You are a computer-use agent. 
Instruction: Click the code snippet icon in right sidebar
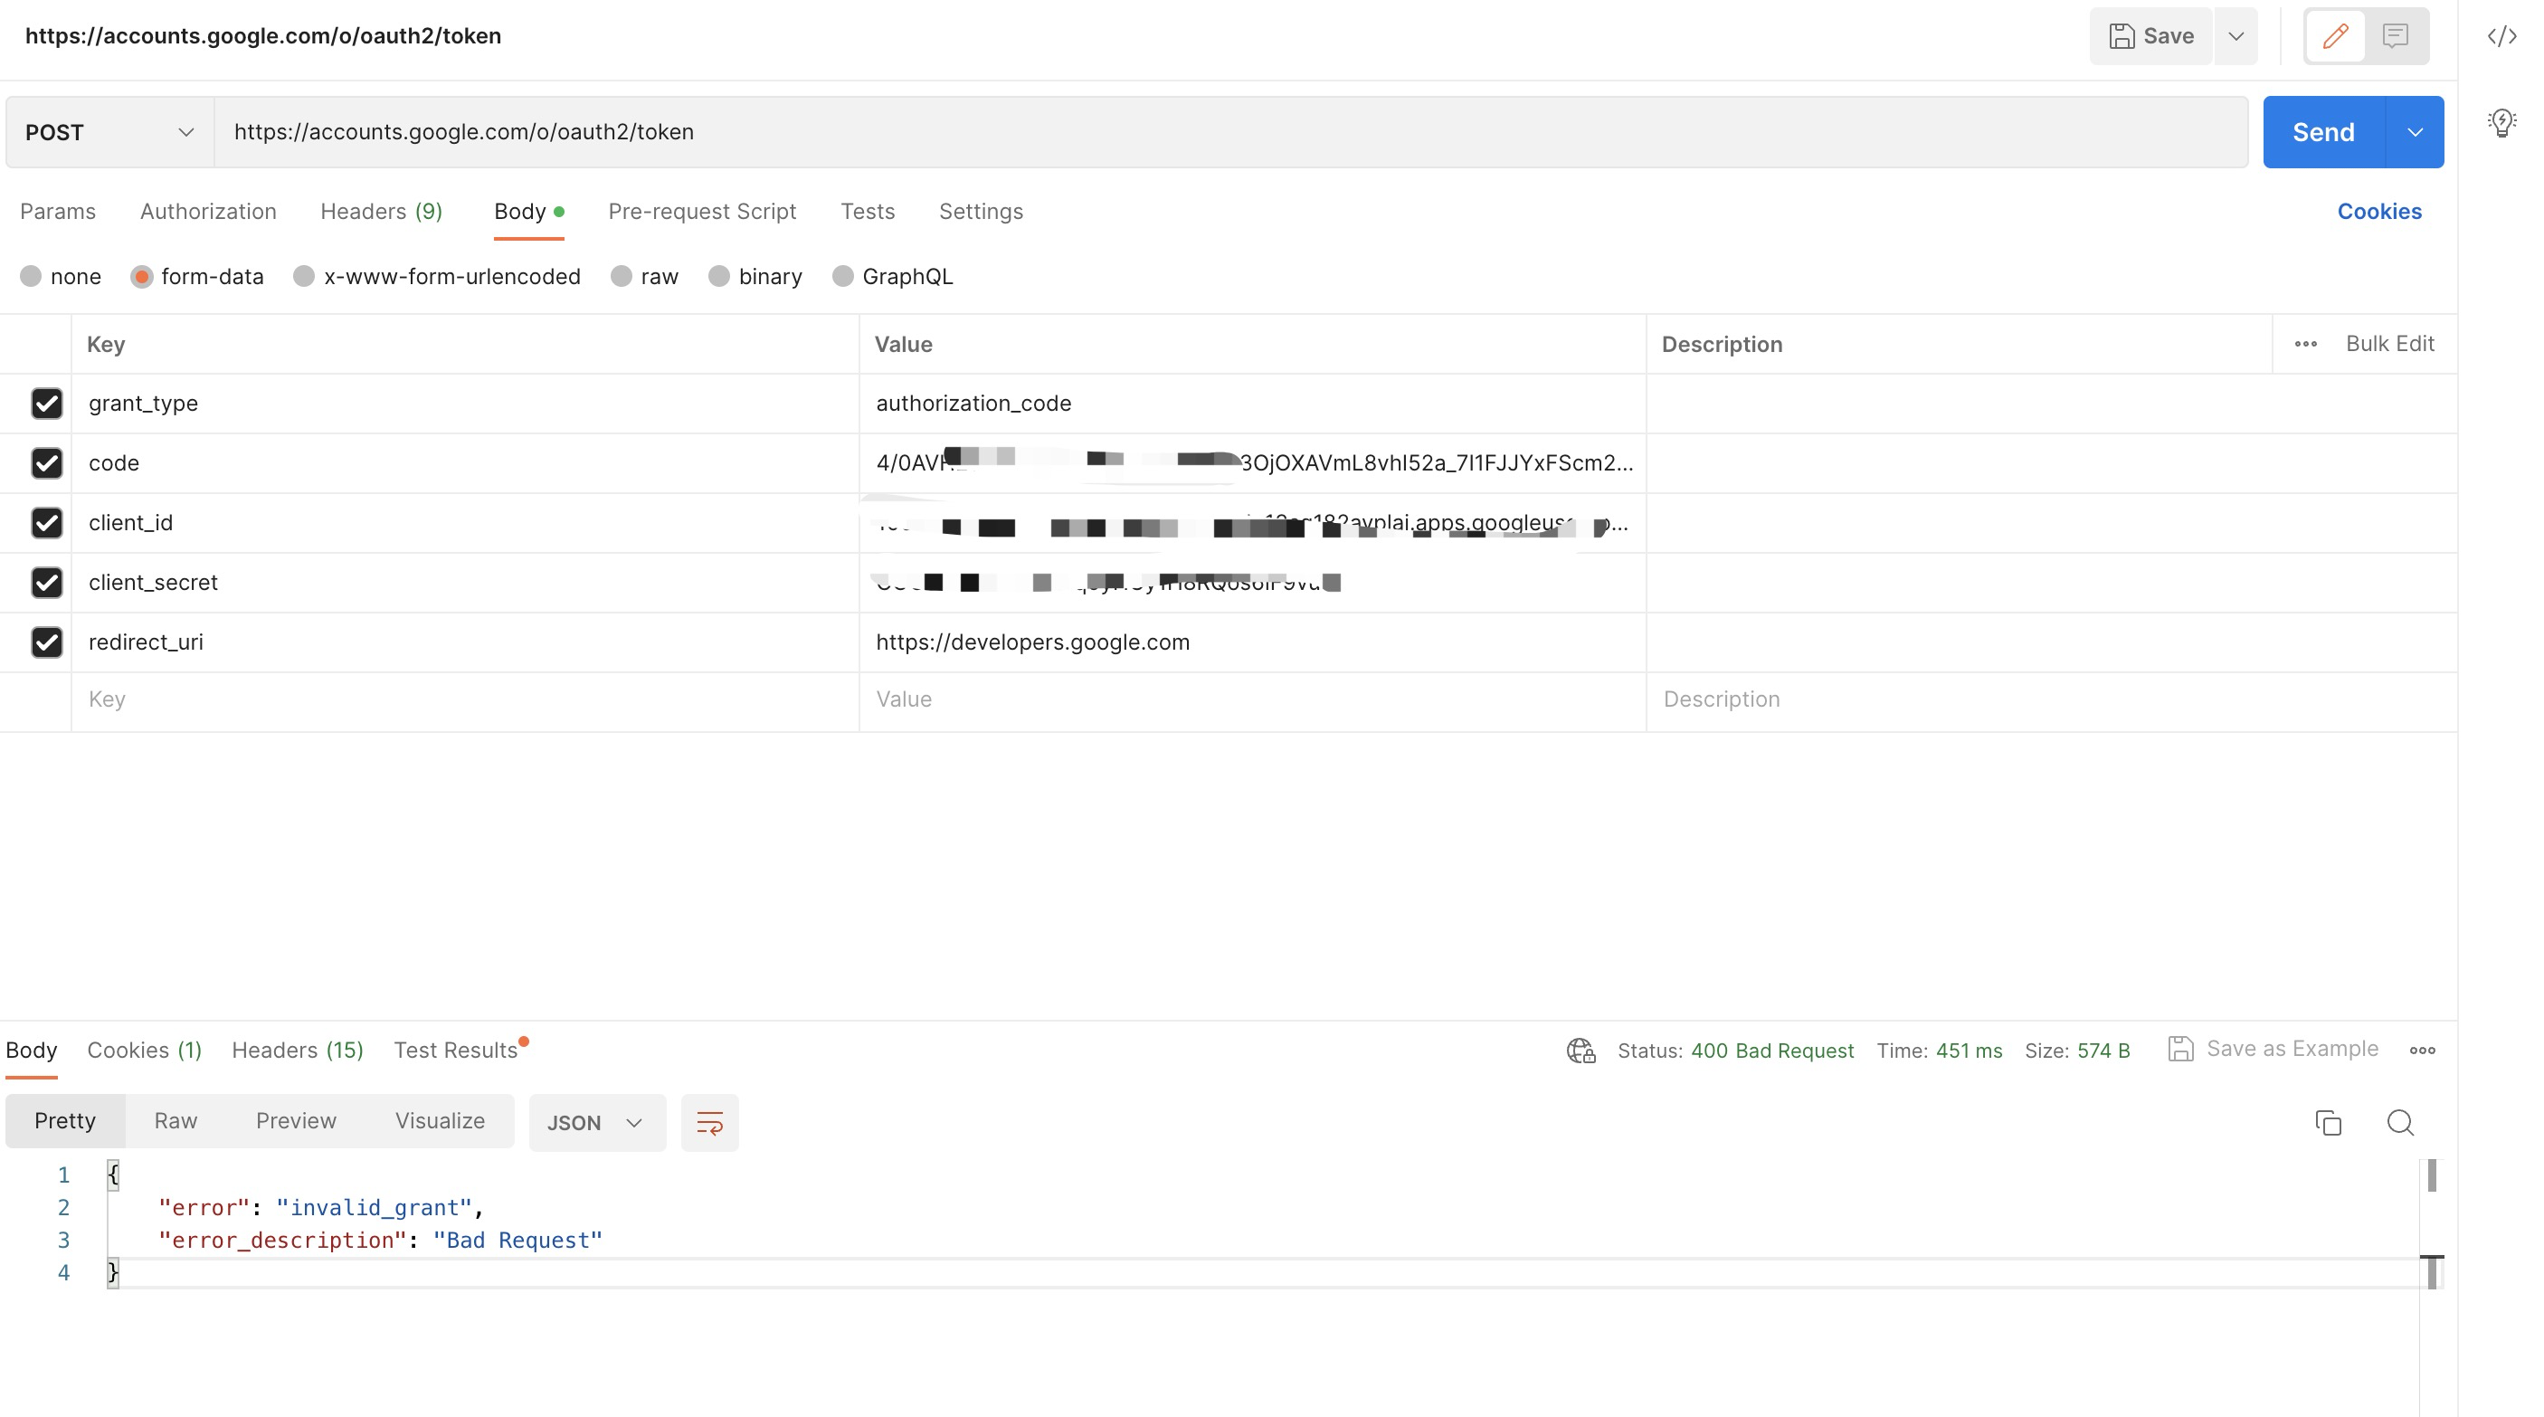coord(2501,36)
